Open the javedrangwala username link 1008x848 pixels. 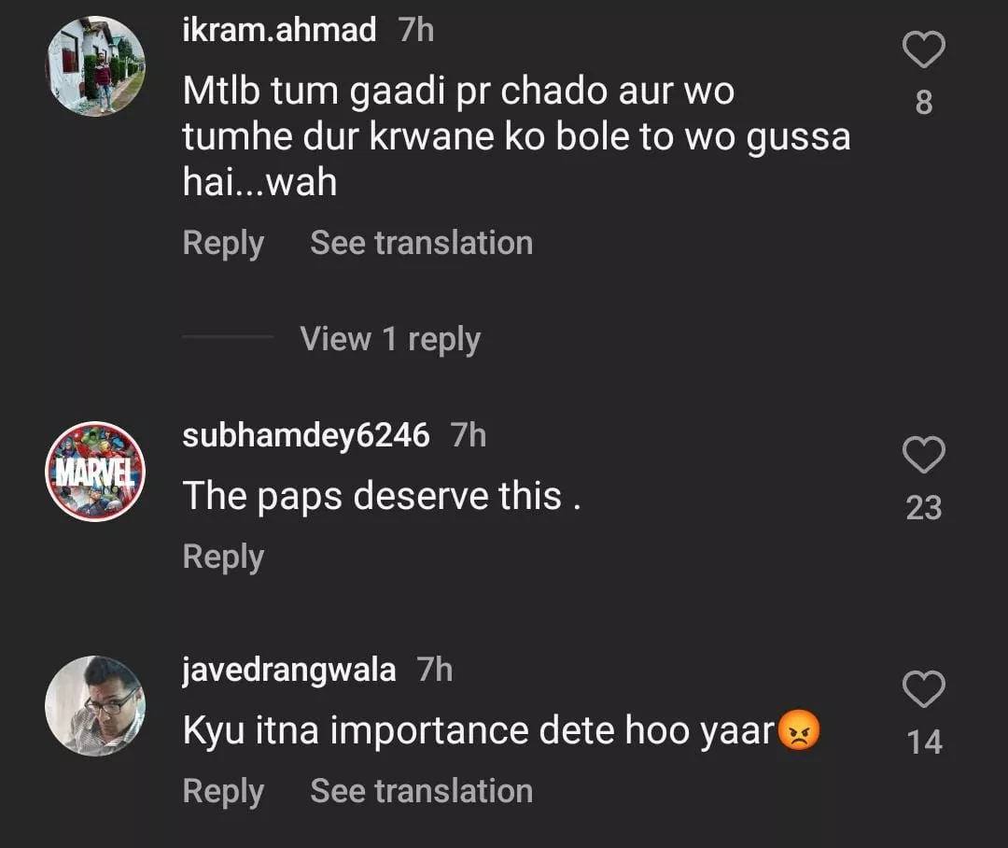(289, 670)
